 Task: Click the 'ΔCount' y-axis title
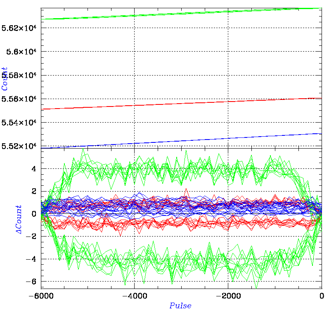point(19,220)
